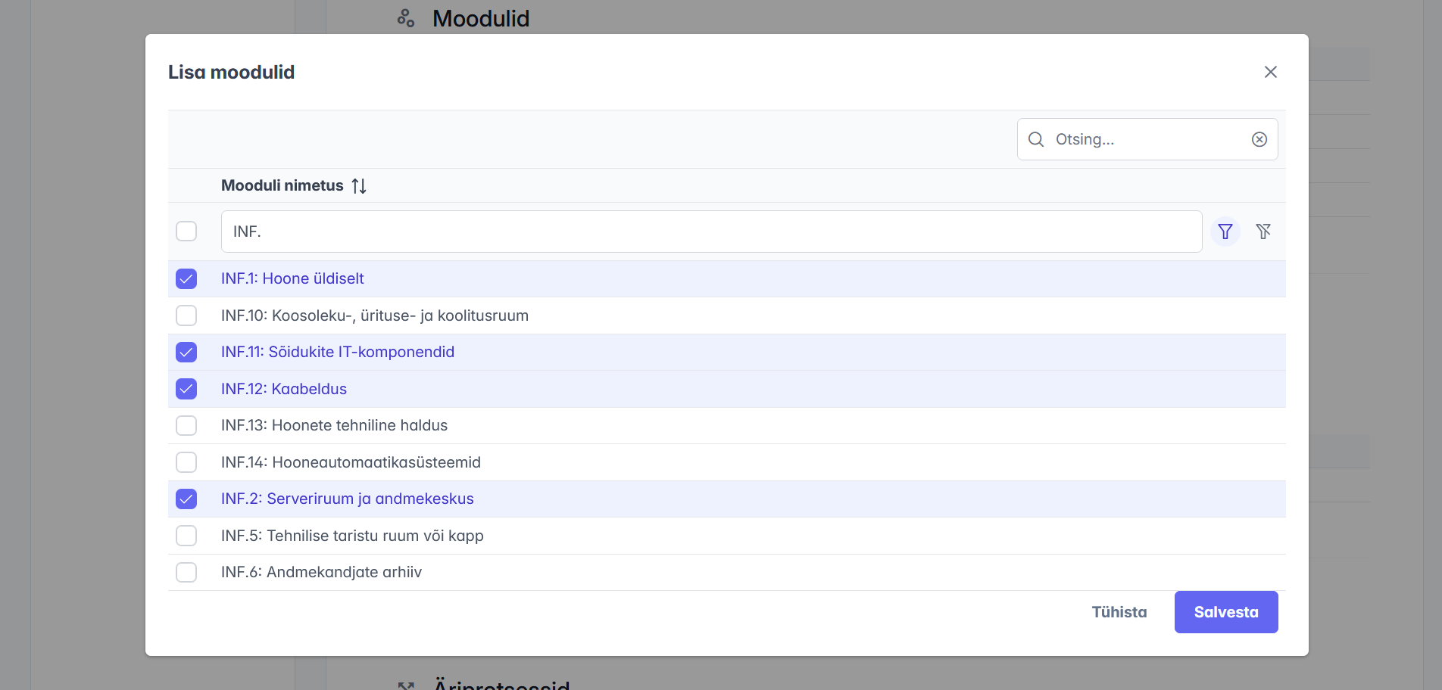The height and width of the screenshot is (690, 1442).
Task: Sort by Mooduli nimetus arrows
Action: [359, 186]
